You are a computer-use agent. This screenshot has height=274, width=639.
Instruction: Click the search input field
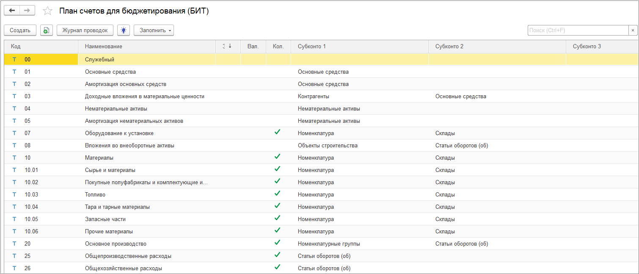578,30
